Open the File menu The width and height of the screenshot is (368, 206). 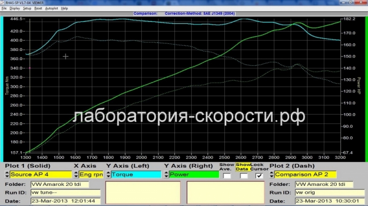click(4, 8)
